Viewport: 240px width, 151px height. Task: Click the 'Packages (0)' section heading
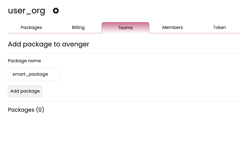click(26, 110)
